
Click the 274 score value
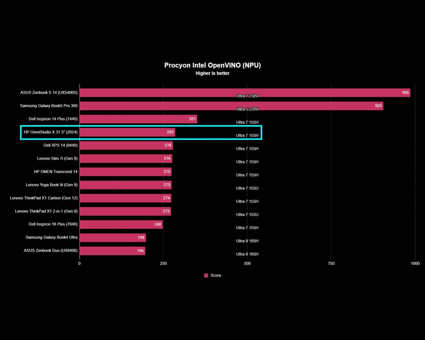coord(166,198)
